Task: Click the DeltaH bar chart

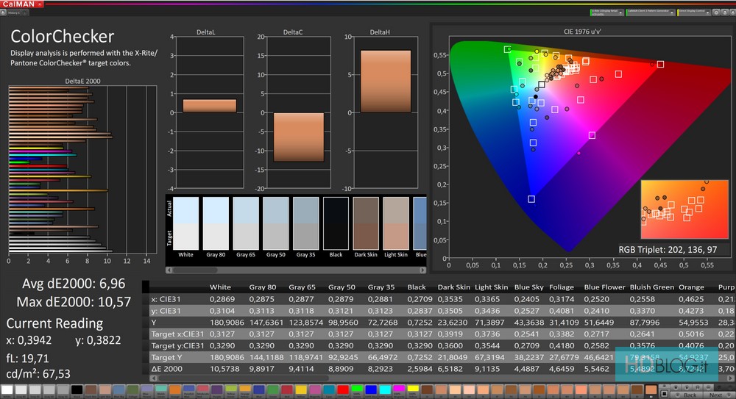Action: [385, 81]
